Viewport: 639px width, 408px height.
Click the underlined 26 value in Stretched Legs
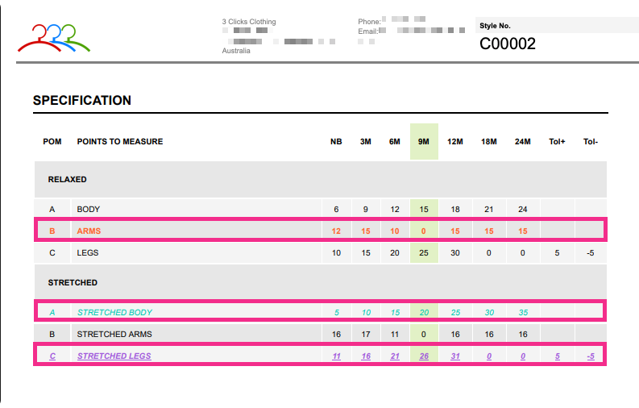point(423,356)
